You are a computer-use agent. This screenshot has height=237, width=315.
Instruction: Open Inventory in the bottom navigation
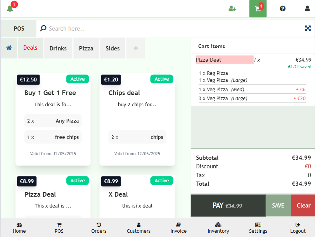218,228
